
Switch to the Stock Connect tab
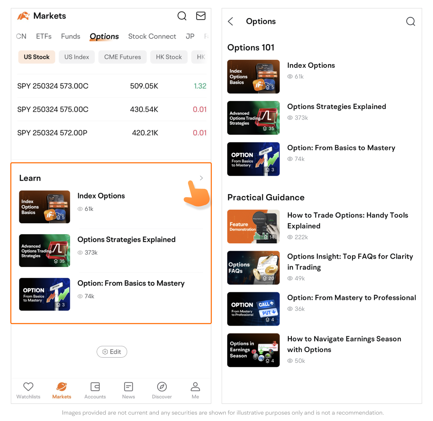pyautogui.click(x=152, y=36)
